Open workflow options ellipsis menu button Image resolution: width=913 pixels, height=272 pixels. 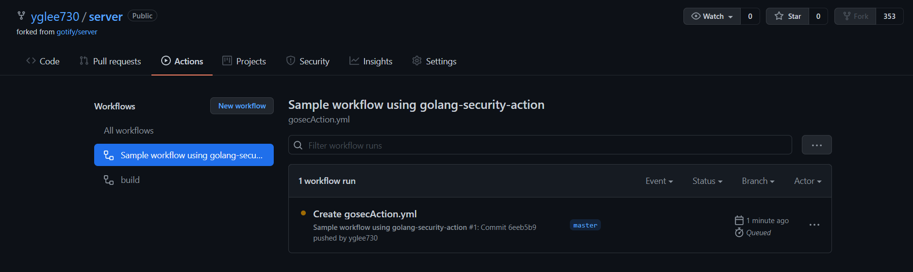[817, 145]
